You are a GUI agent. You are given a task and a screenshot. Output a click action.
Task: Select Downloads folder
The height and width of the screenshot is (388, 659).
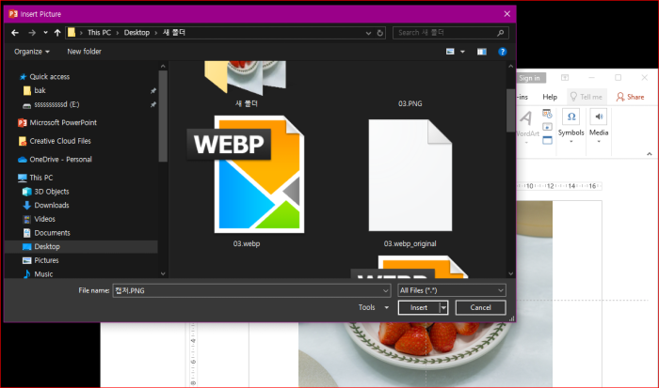click(51, 205)
